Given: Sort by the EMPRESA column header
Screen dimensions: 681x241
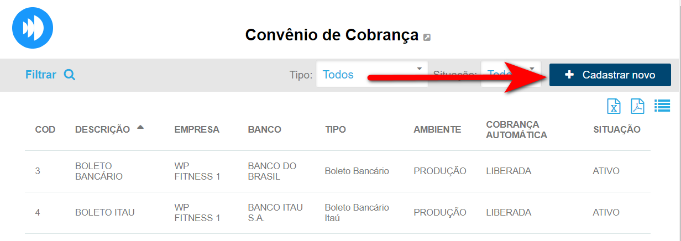Looking at the screenshot, I should [197, 129].
